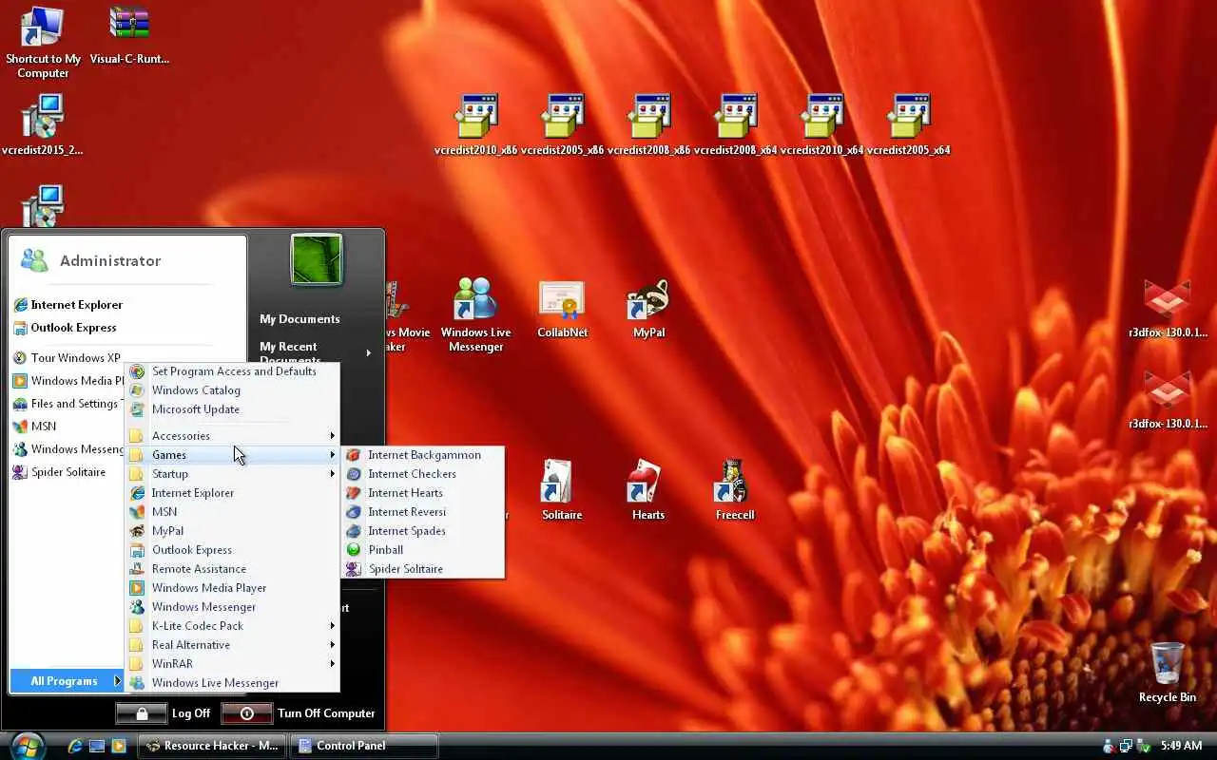Select Freecell desktop shortcut
Screen dimensions: 1217x760
(735, 490)
